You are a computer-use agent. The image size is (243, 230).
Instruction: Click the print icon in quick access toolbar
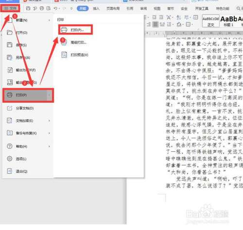point(42,8)
